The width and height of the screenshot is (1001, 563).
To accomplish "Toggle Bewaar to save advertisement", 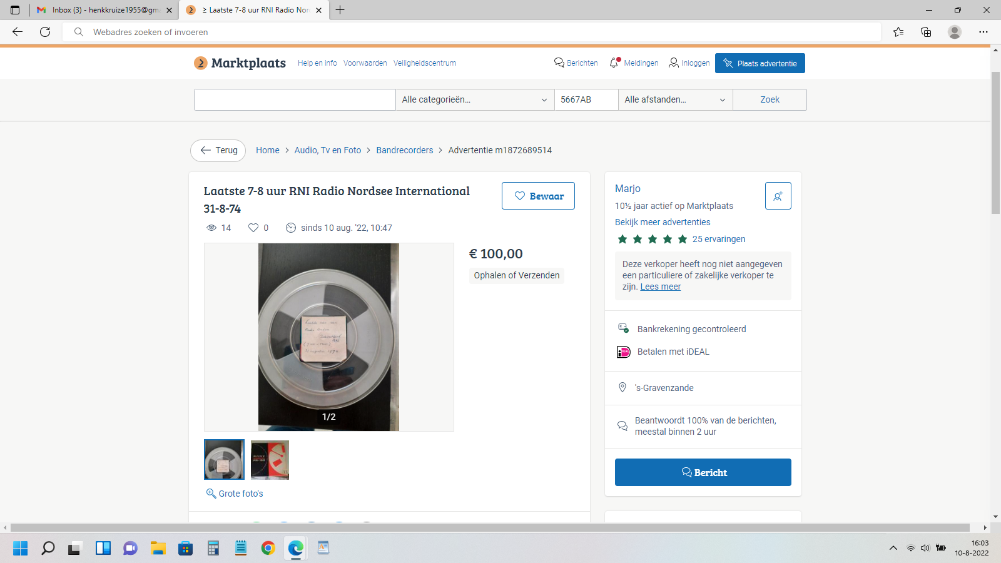I will [538, 196].
